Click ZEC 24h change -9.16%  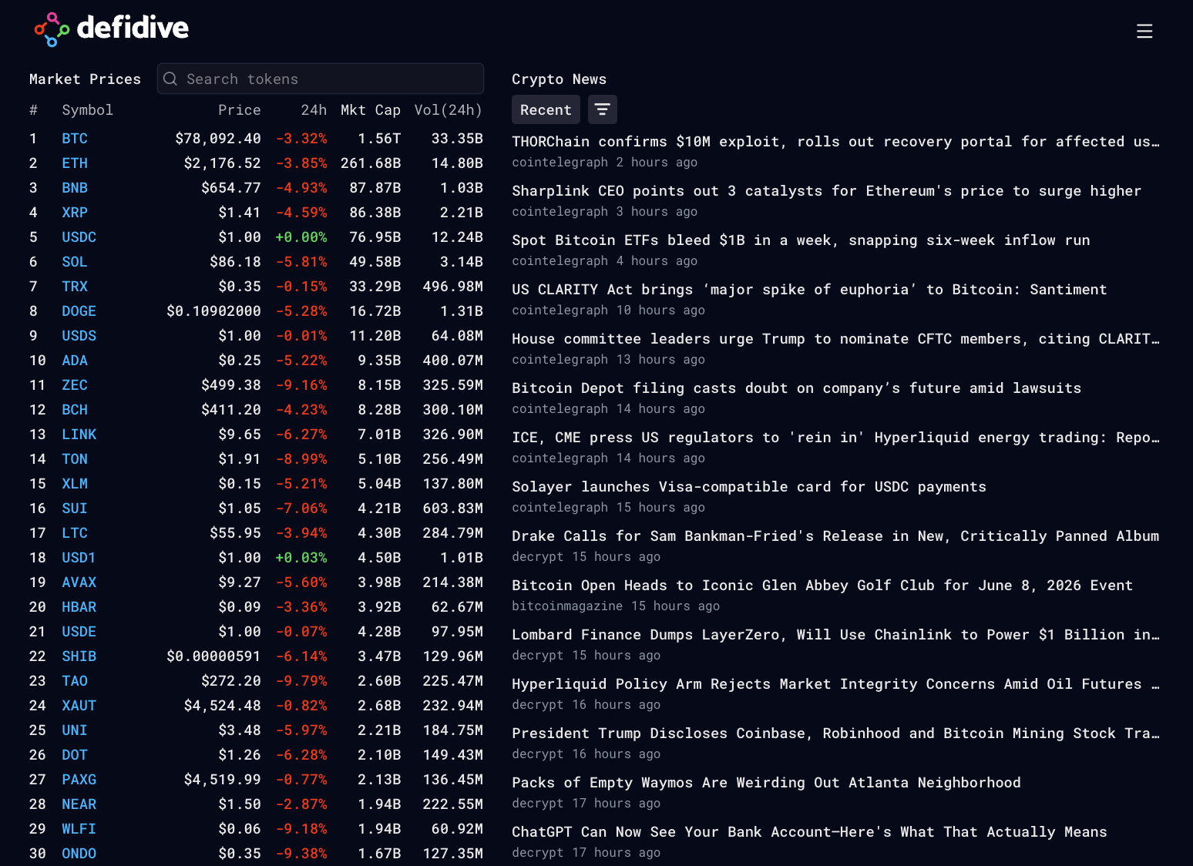(x=301, y=385)
